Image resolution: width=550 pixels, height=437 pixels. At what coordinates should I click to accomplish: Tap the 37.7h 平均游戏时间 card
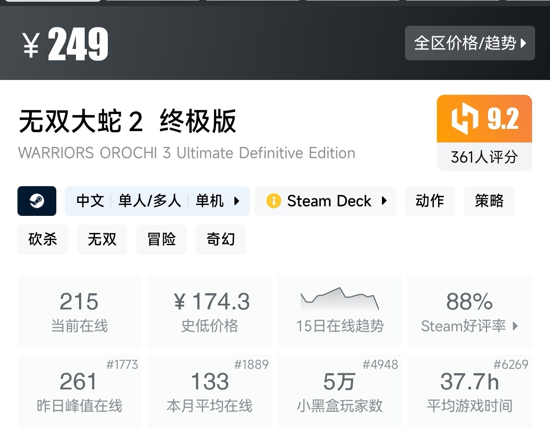coord(470,392)
